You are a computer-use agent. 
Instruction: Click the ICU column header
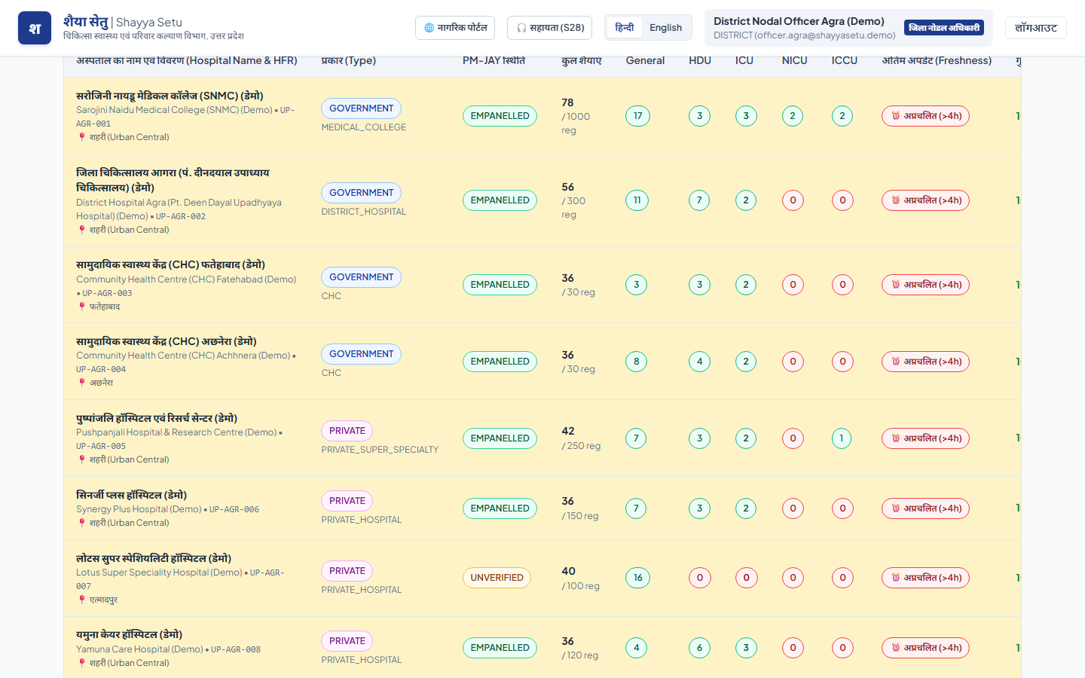click(744, 60)
